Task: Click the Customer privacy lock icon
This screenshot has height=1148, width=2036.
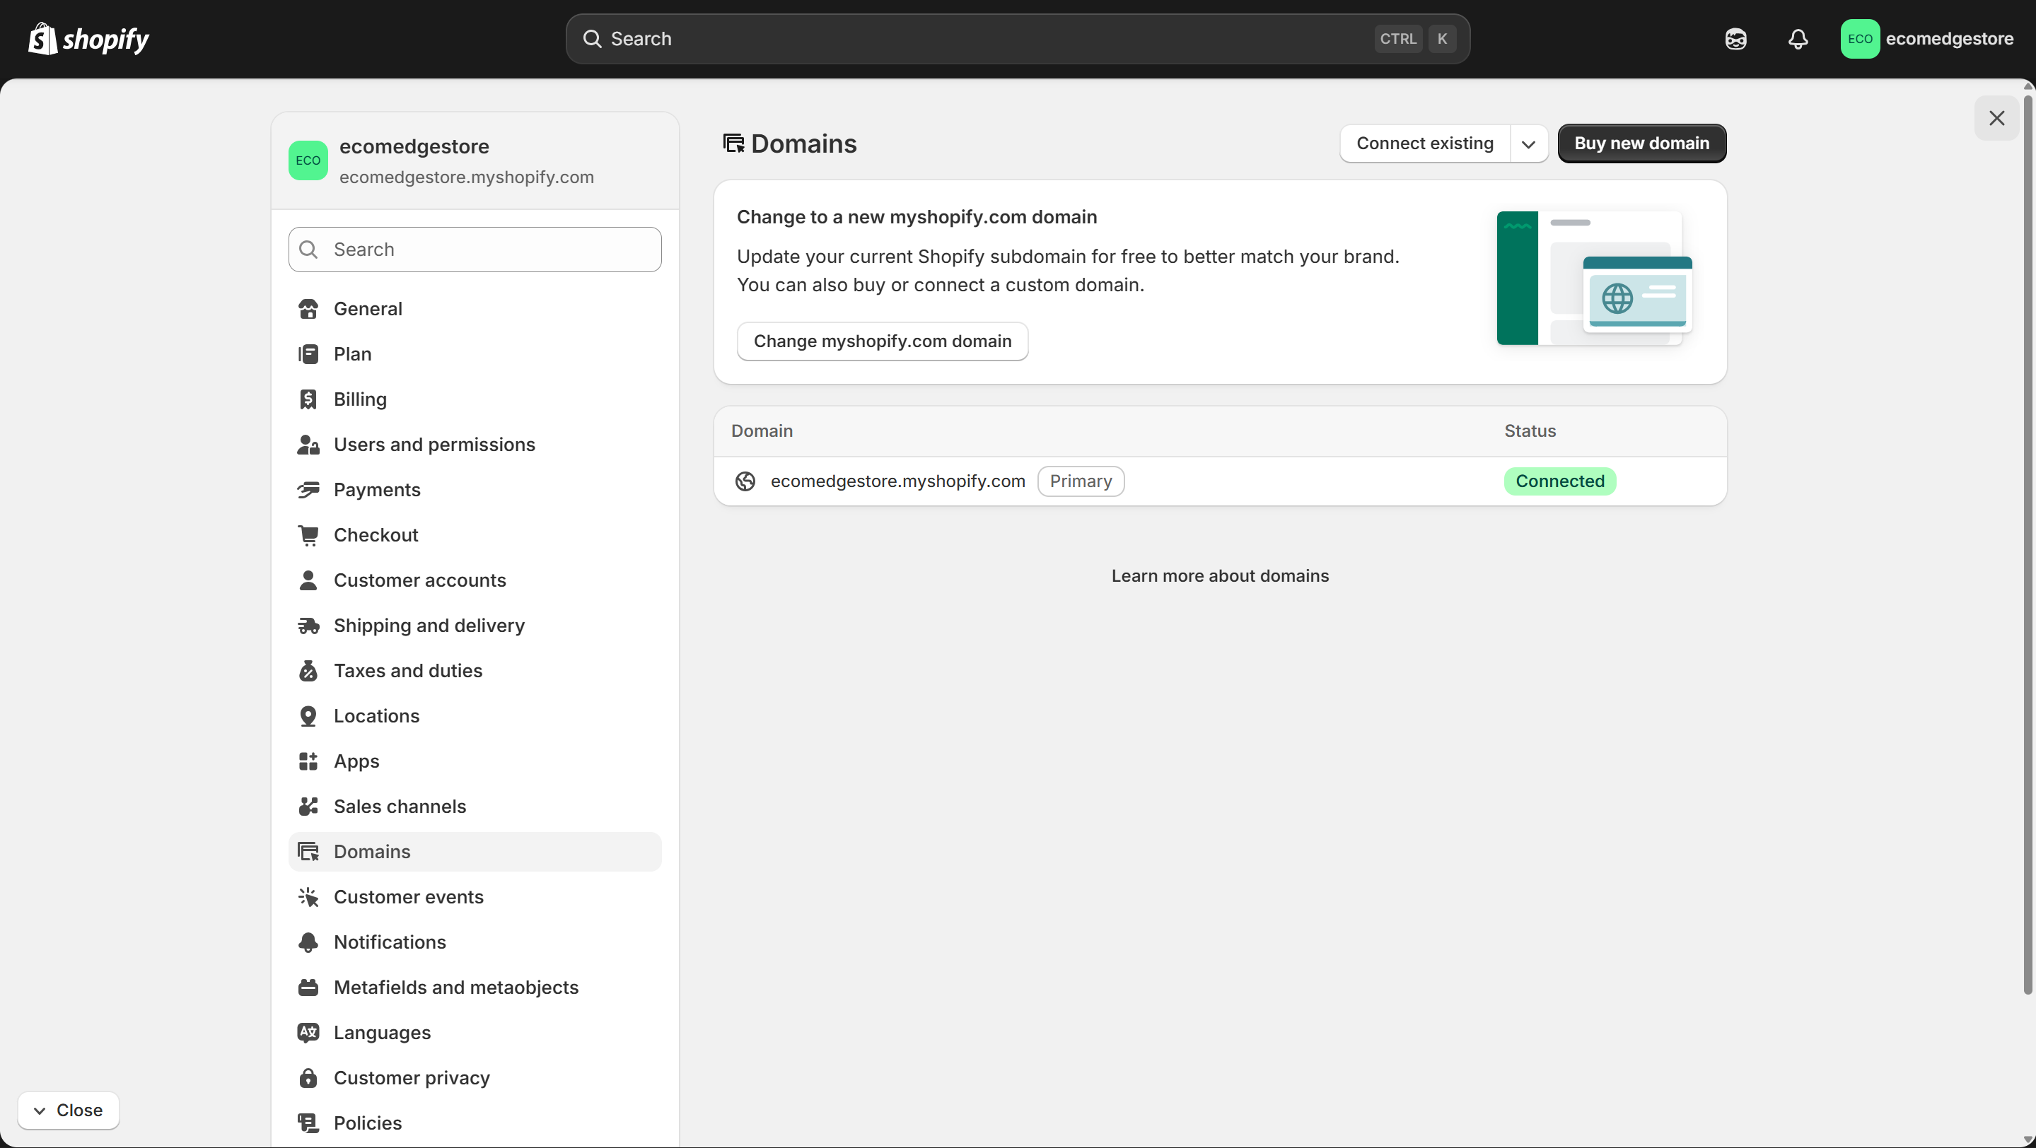Action: [x=308, y=1078]
